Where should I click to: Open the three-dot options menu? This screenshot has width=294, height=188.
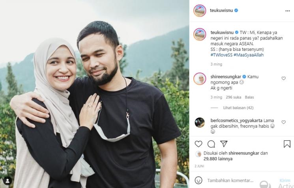click(x=287, y=11)
